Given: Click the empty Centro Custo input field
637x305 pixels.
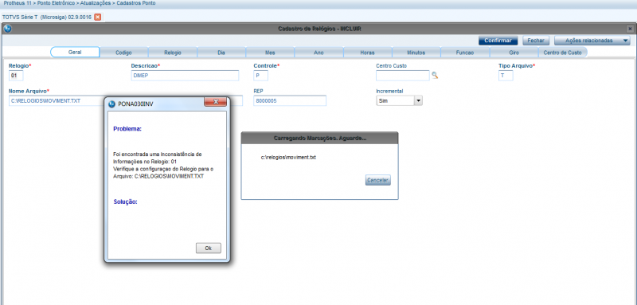Looking at the screenshot, I should (x=403, y=76).
